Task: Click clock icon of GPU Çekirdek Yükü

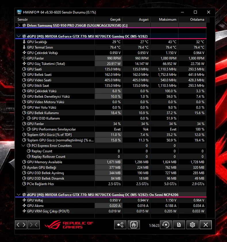Action: coord(24,91)
